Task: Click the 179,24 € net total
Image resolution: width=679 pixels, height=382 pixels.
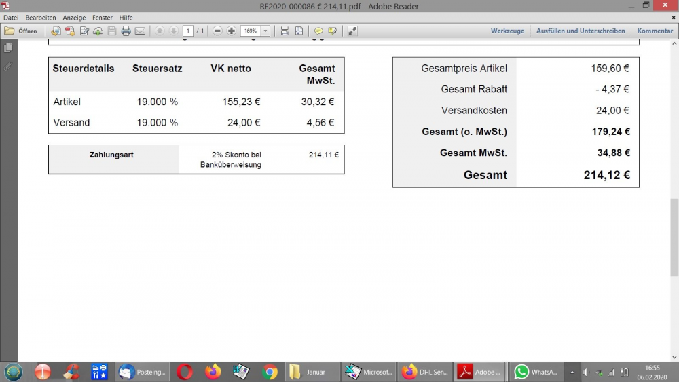Action: coord(611,132)
